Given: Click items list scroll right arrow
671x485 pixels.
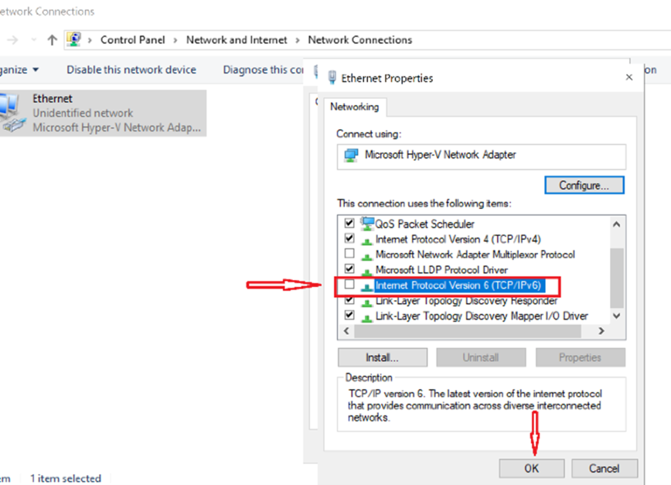Looking at the screenshot, I should (602, 331).
